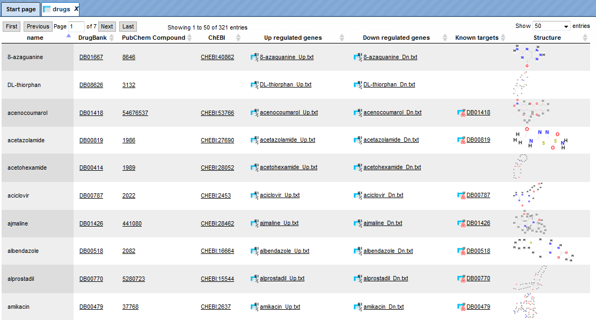596x320 pixels.
Task: Click the file icon before 8-azaguanine_Up.txt
Action: click(255, 57)
